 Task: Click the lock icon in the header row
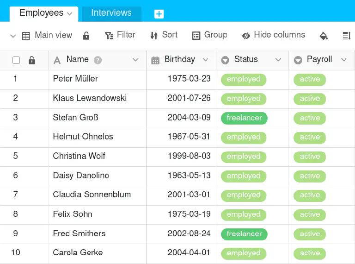(32, 60)
